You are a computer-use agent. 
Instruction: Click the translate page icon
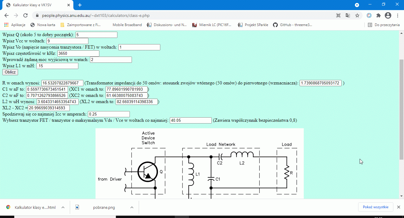coord(348,15)
